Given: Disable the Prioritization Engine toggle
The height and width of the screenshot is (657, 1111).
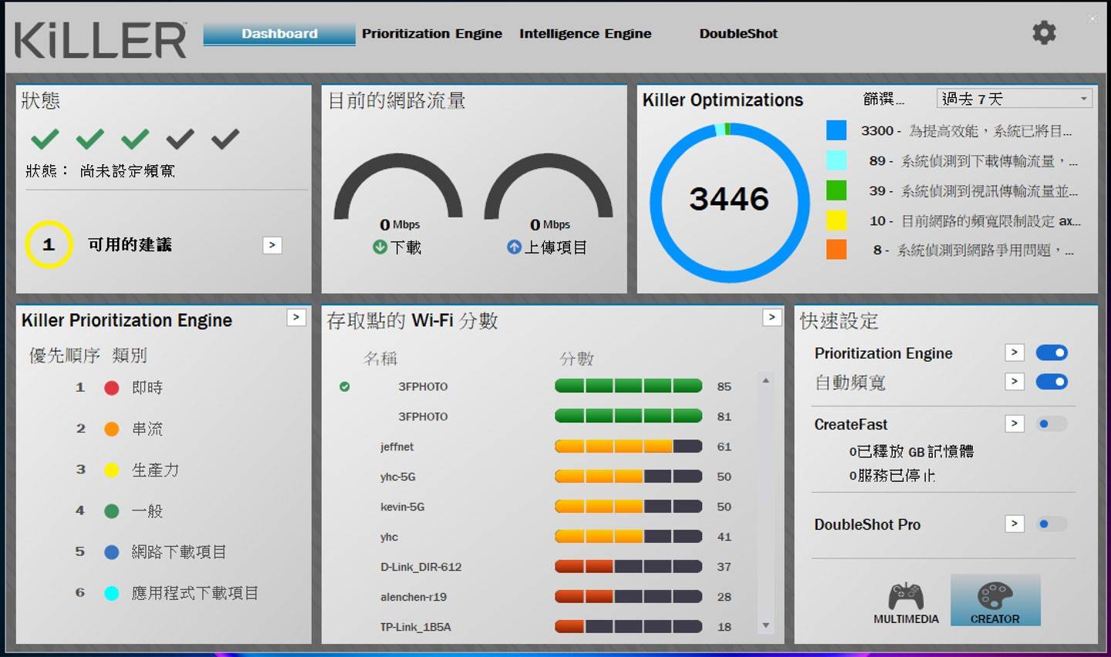Looking at the screenshot, I should pyautogui.click(x=1051, y=352).
